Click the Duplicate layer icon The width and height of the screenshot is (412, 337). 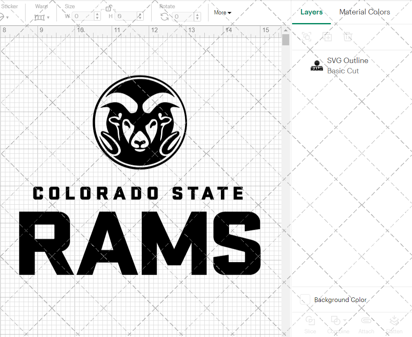pyautogui.click(x=328, y=37)
